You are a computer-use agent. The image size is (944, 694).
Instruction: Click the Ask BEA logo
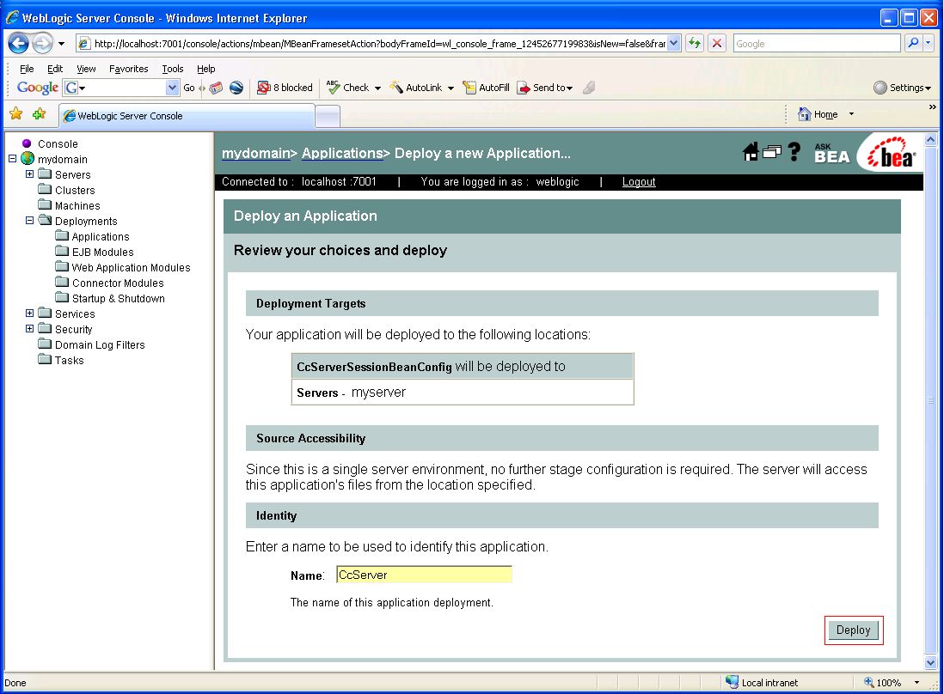pos(832,154)
